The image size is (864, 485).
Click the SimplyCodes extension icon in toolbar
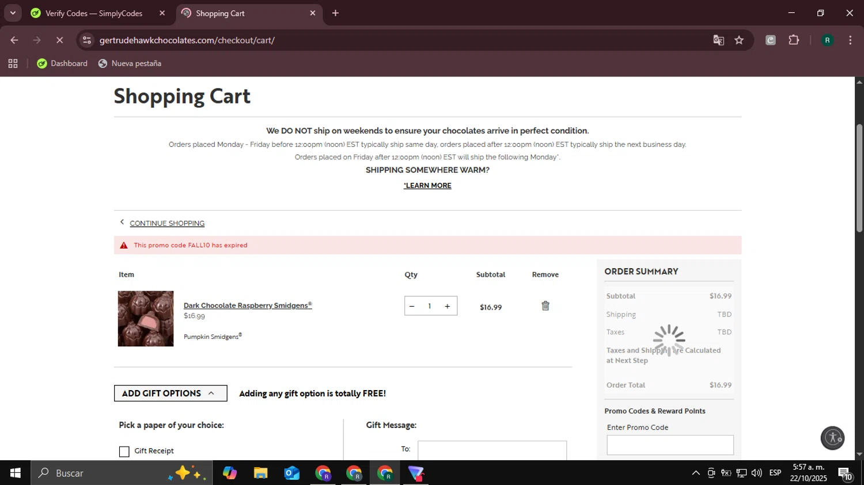click(x=771, y=40)
